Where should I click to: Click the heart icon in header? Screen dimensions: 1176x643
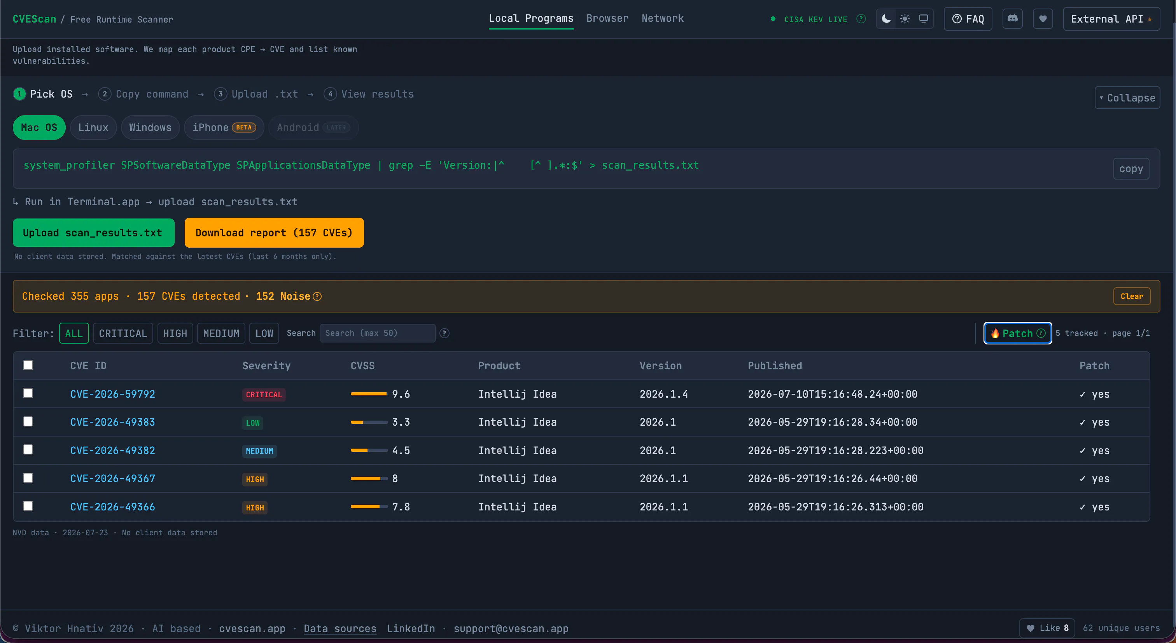pyautogui.click(x=1043, y=19)
